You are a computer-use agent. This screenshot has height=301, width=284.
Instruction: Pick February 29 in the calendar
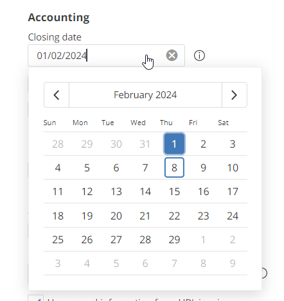click(174, 239)
